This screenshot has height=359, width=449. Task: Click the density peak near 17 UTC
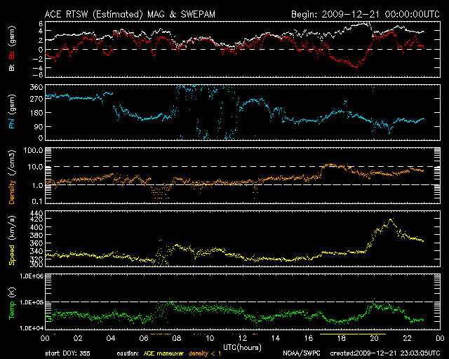(330, 165)
